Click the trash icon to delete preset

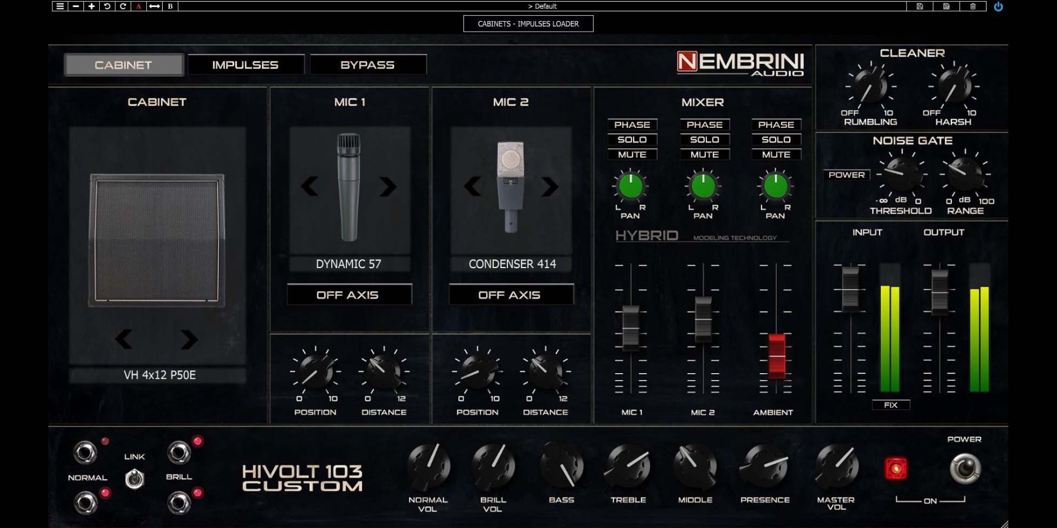(x=972, y=6)
